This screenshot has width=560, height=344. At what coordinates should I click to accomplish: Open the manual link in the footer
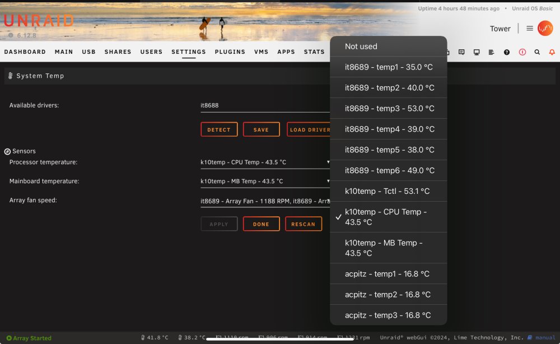pos(545,338)
